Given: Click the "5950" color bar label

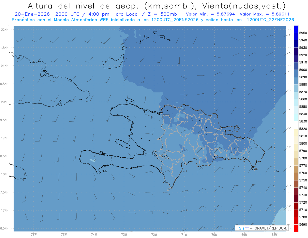Looking at the screenshot, I should pyautogui.click(x=303, y=33).
